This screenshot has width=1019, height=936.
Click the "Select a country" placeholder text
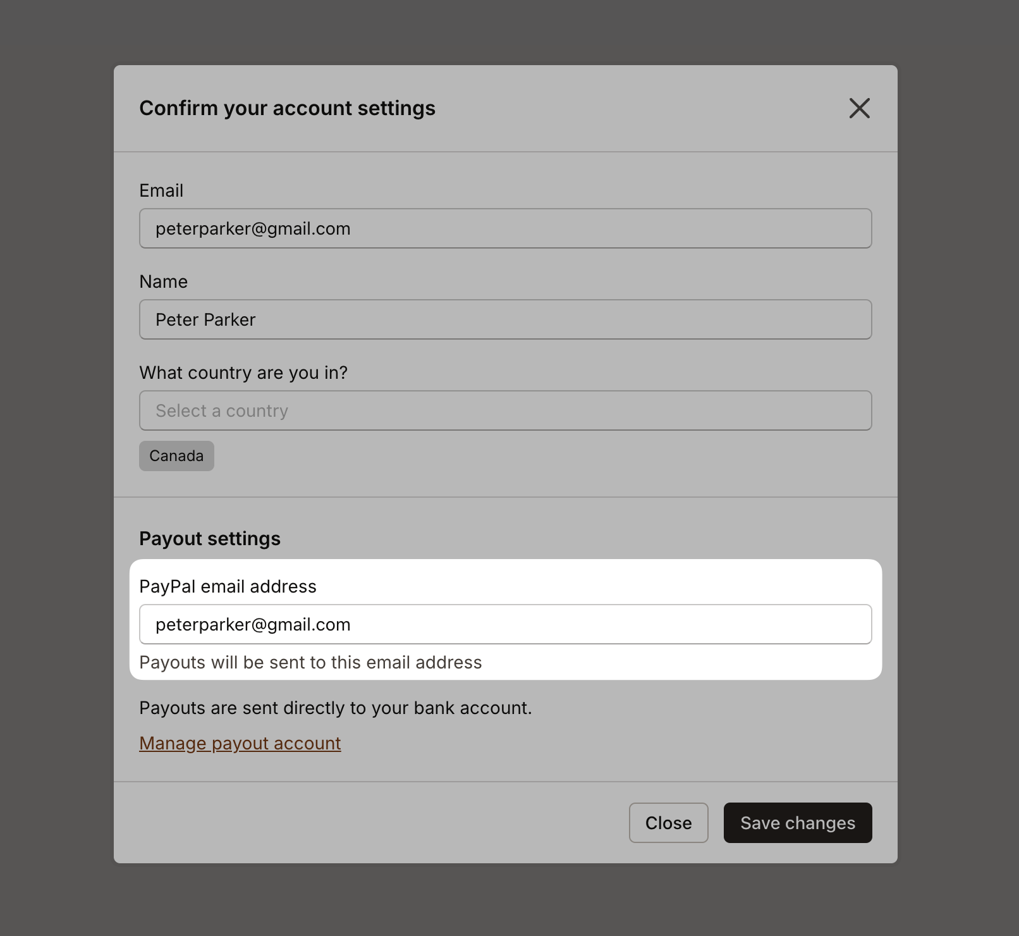pyautogui.click(x=222, y=410)
